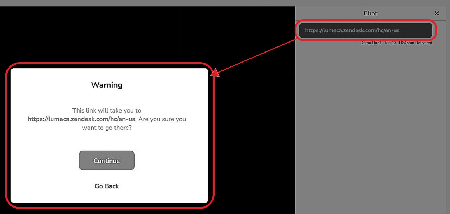Click "want to go there?" text in dialog
450x214 pixels.
pyautogui.click(x=107, y=127)
